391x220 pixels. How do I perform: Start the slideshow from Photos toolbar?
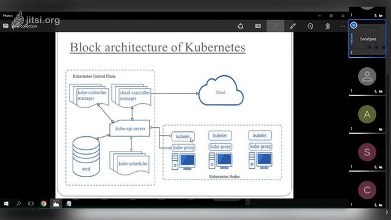point(258,26)
